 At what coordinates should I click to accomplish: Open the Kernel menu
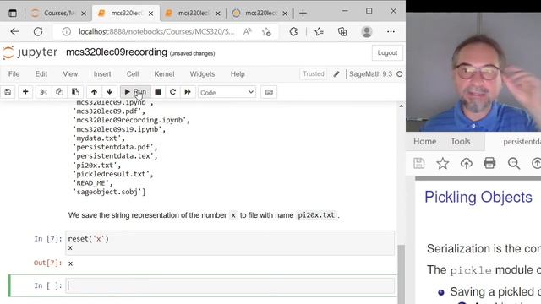[x=164, y=74]
